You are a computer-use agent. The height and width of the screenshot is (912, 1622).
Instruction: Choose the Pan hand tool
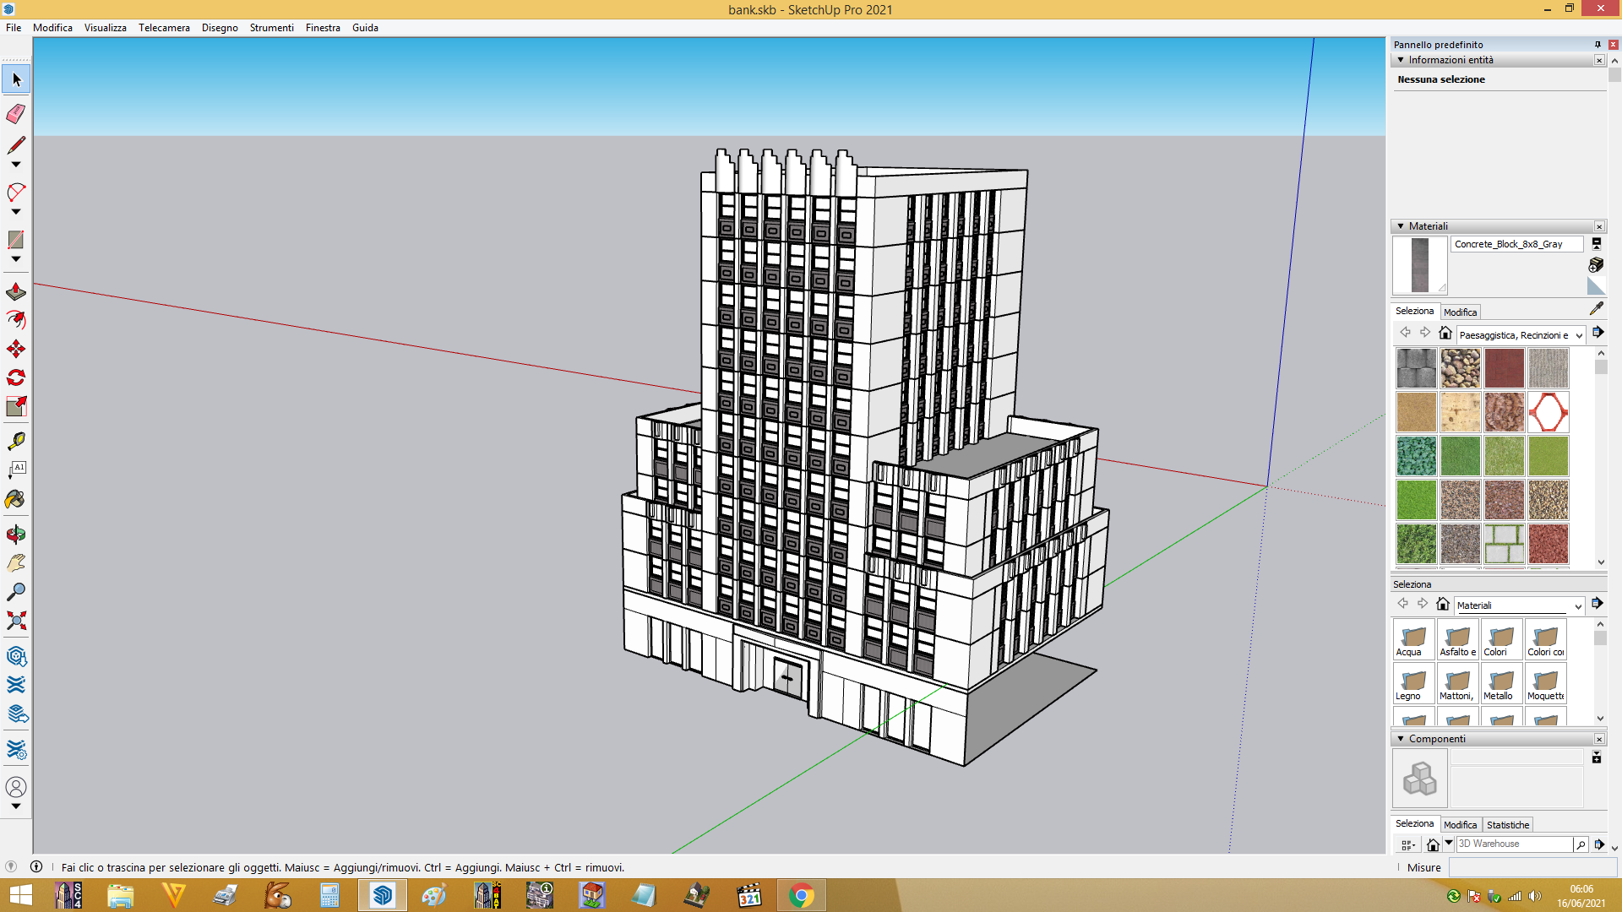point(16,563)
